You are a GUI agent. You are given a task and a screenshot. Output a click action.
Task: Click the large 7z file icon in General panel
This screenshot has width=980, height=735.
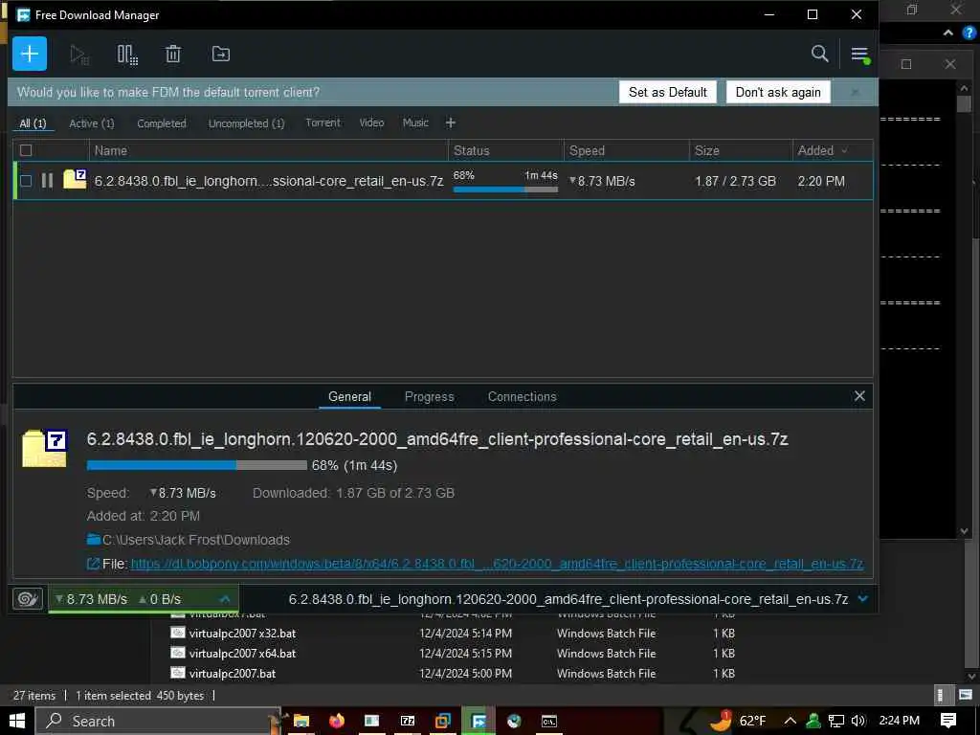44,448
